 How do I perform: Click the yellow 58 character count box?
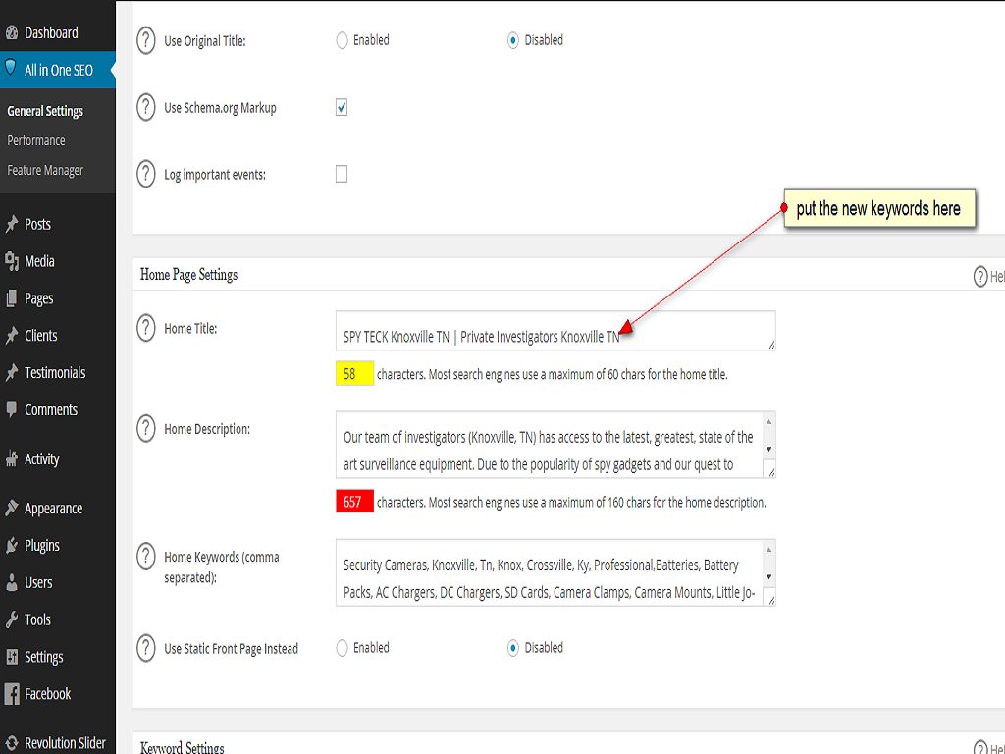(354, 374)
